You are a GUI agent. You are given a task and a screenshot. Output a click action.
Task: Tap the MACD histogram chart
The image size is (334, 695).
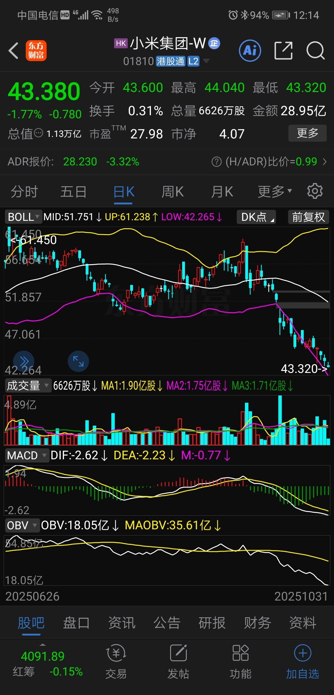click(167, 491)
